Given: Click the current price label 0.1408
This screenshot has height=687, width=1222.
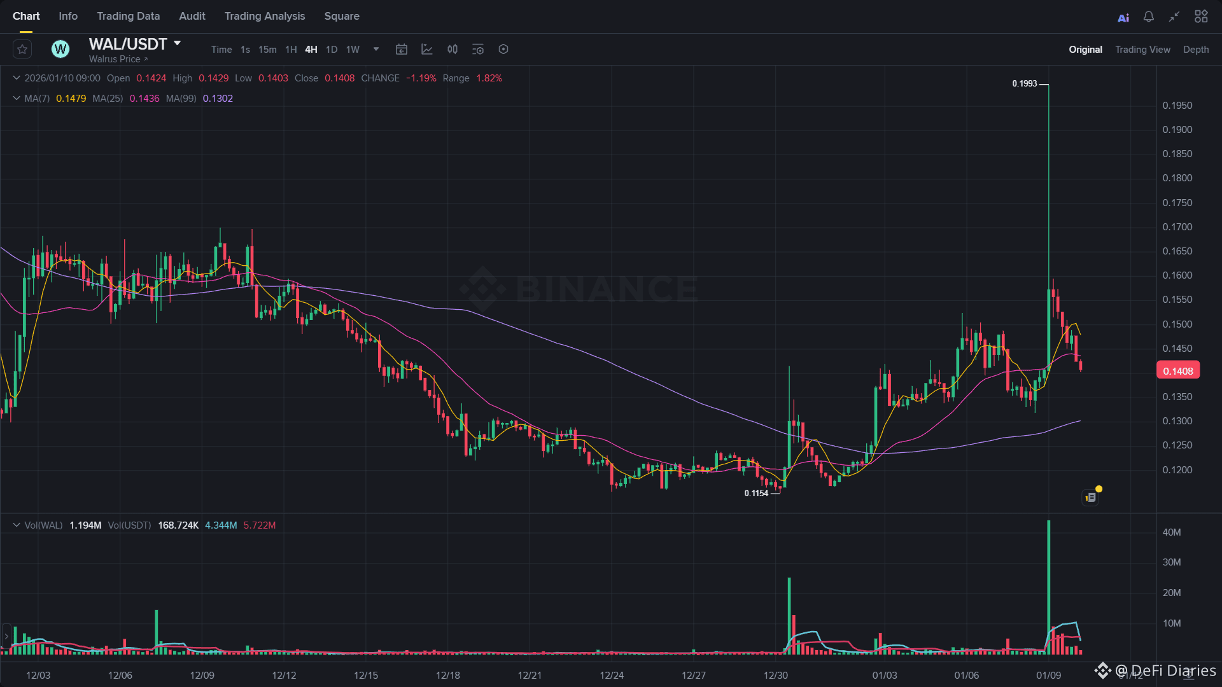Looking at the screenshot, I should tap(1177, 371).
